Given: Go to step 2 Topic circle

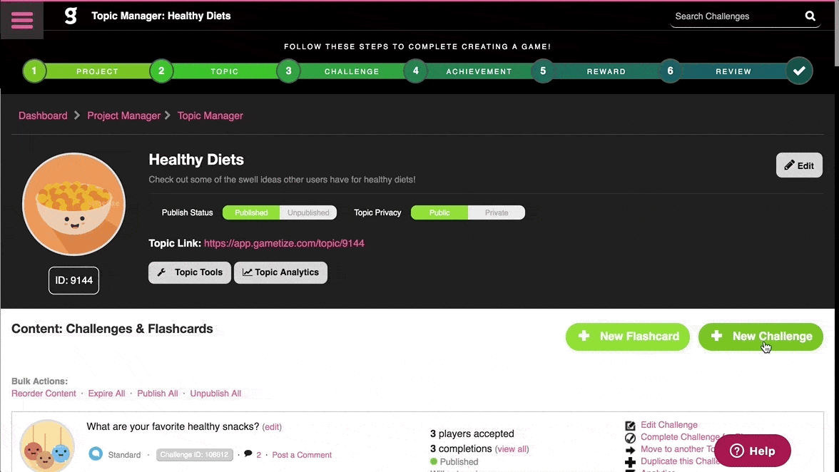Looking at the screenshot, I should 161,71.
